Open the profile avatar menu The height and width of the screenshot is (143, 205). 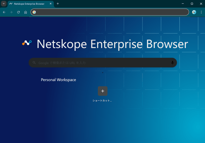pyautogui.click(x=194, y=12)
